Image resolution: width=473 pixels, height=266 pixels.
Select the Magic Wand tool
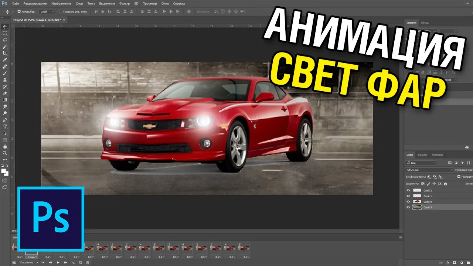pyautogui.click(x=5, y=46)
